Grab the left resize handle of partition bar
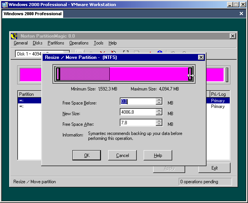Screen dimensions: 248x203 coord(58,74)
